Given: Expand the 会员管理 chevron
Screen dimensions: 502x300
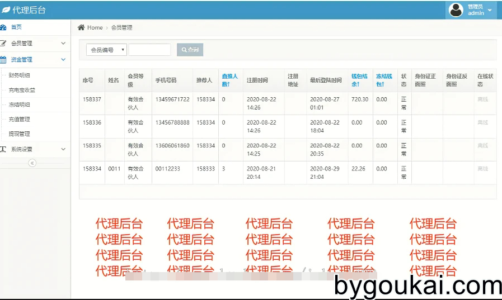Looking at the screenshot, I should tap(63, 43).
